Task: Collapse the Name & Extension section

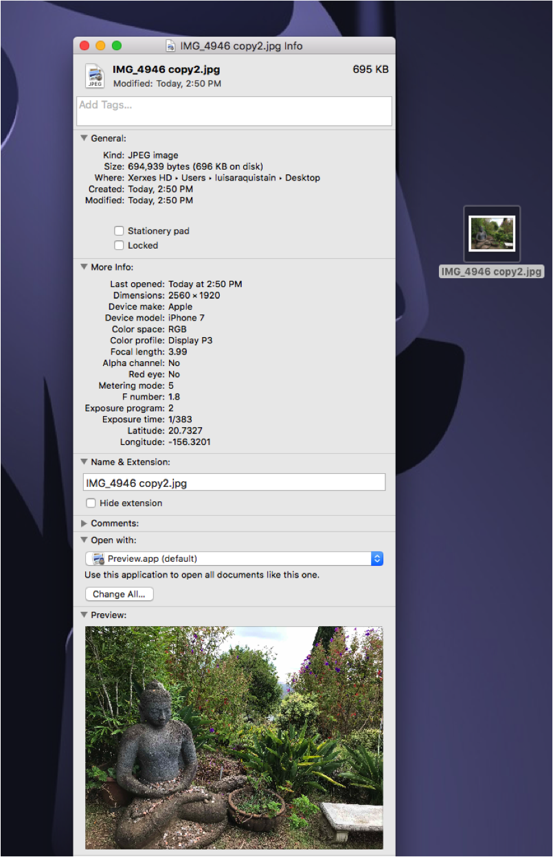Action: [x=84, y=462]
